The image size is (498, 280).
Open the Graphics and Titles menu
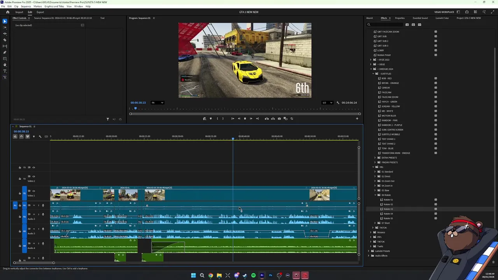(x=54, y=6)
